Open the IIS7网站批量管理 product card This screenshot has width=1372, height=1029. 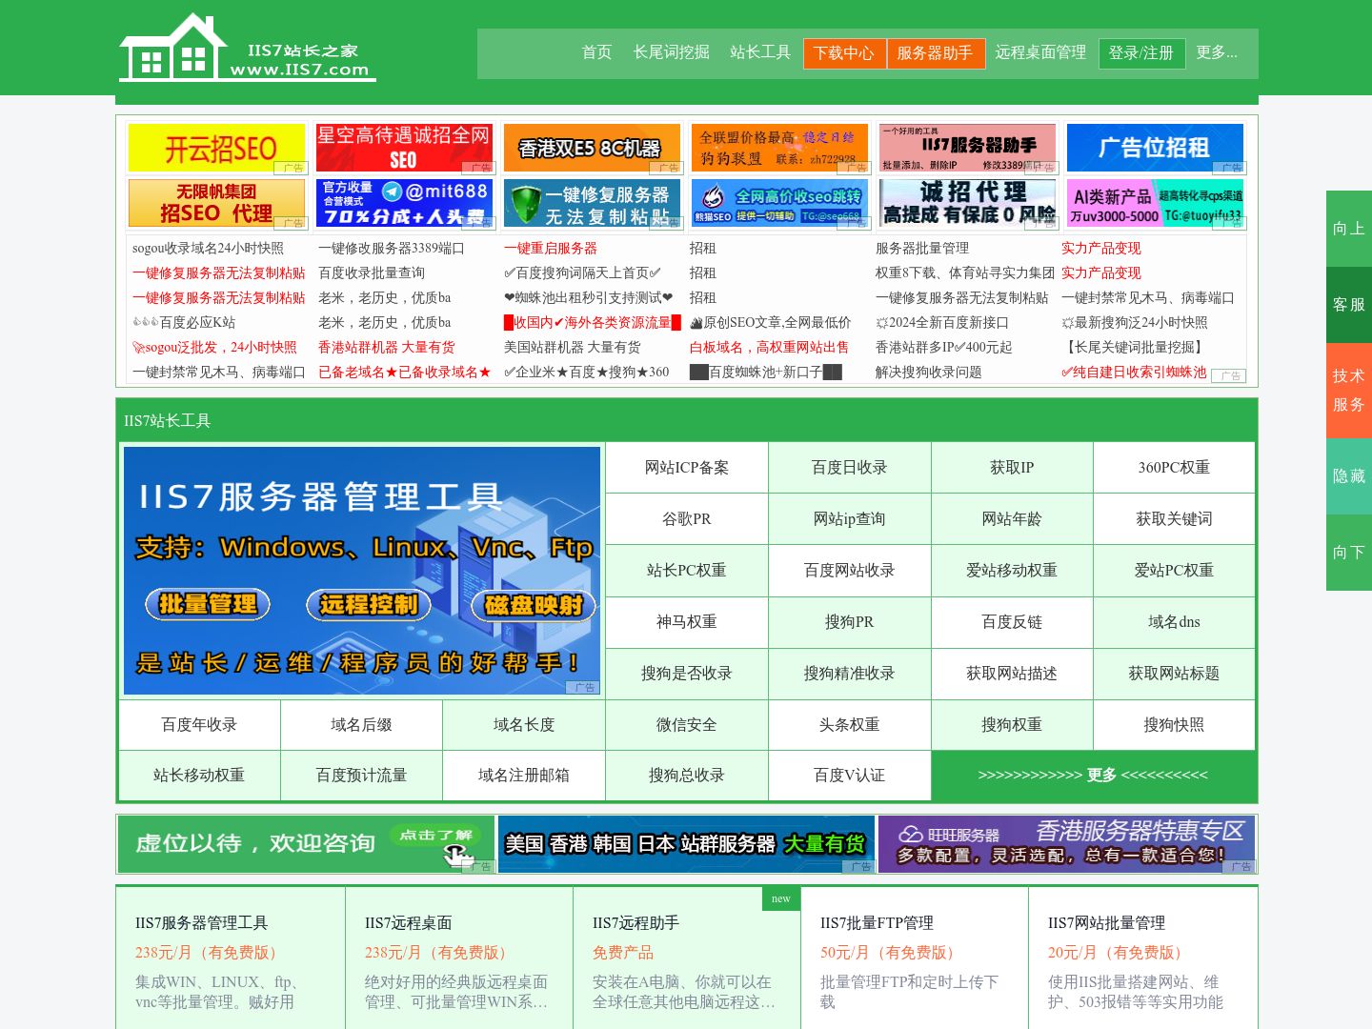tap(1143, 958)
